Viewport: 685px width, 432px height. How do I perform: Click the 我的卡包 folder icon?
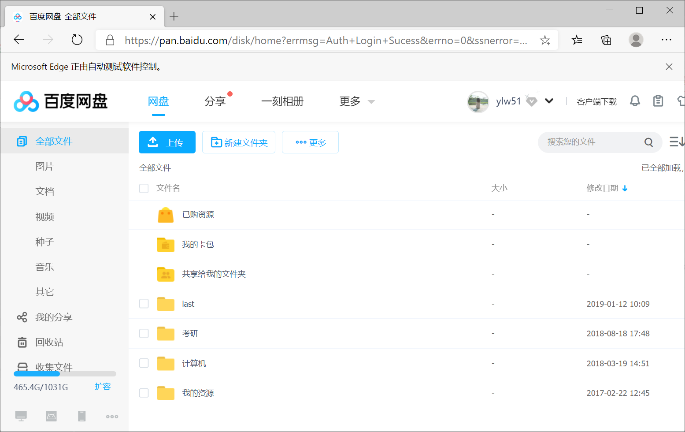tap(166, 245)
